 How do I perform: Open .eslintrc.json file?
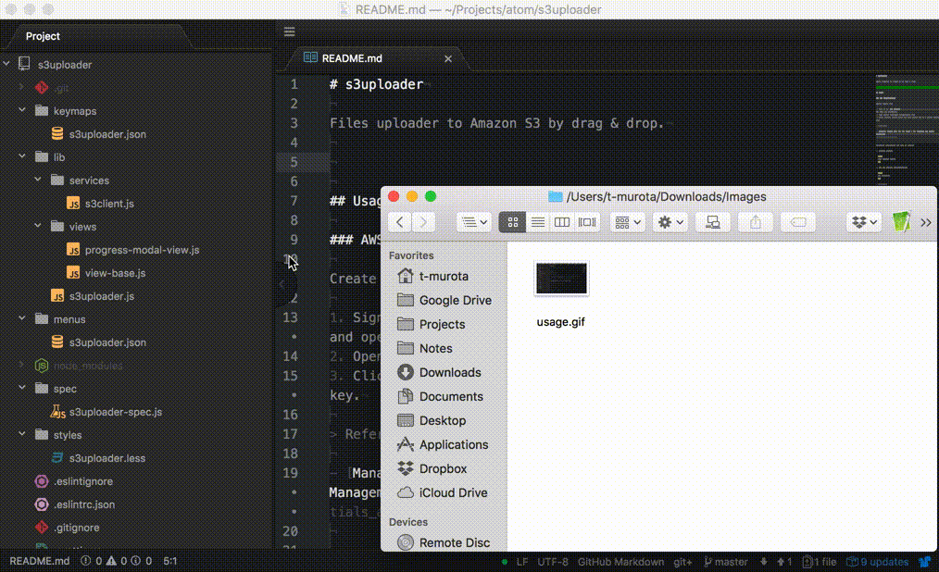click(84, 504)
